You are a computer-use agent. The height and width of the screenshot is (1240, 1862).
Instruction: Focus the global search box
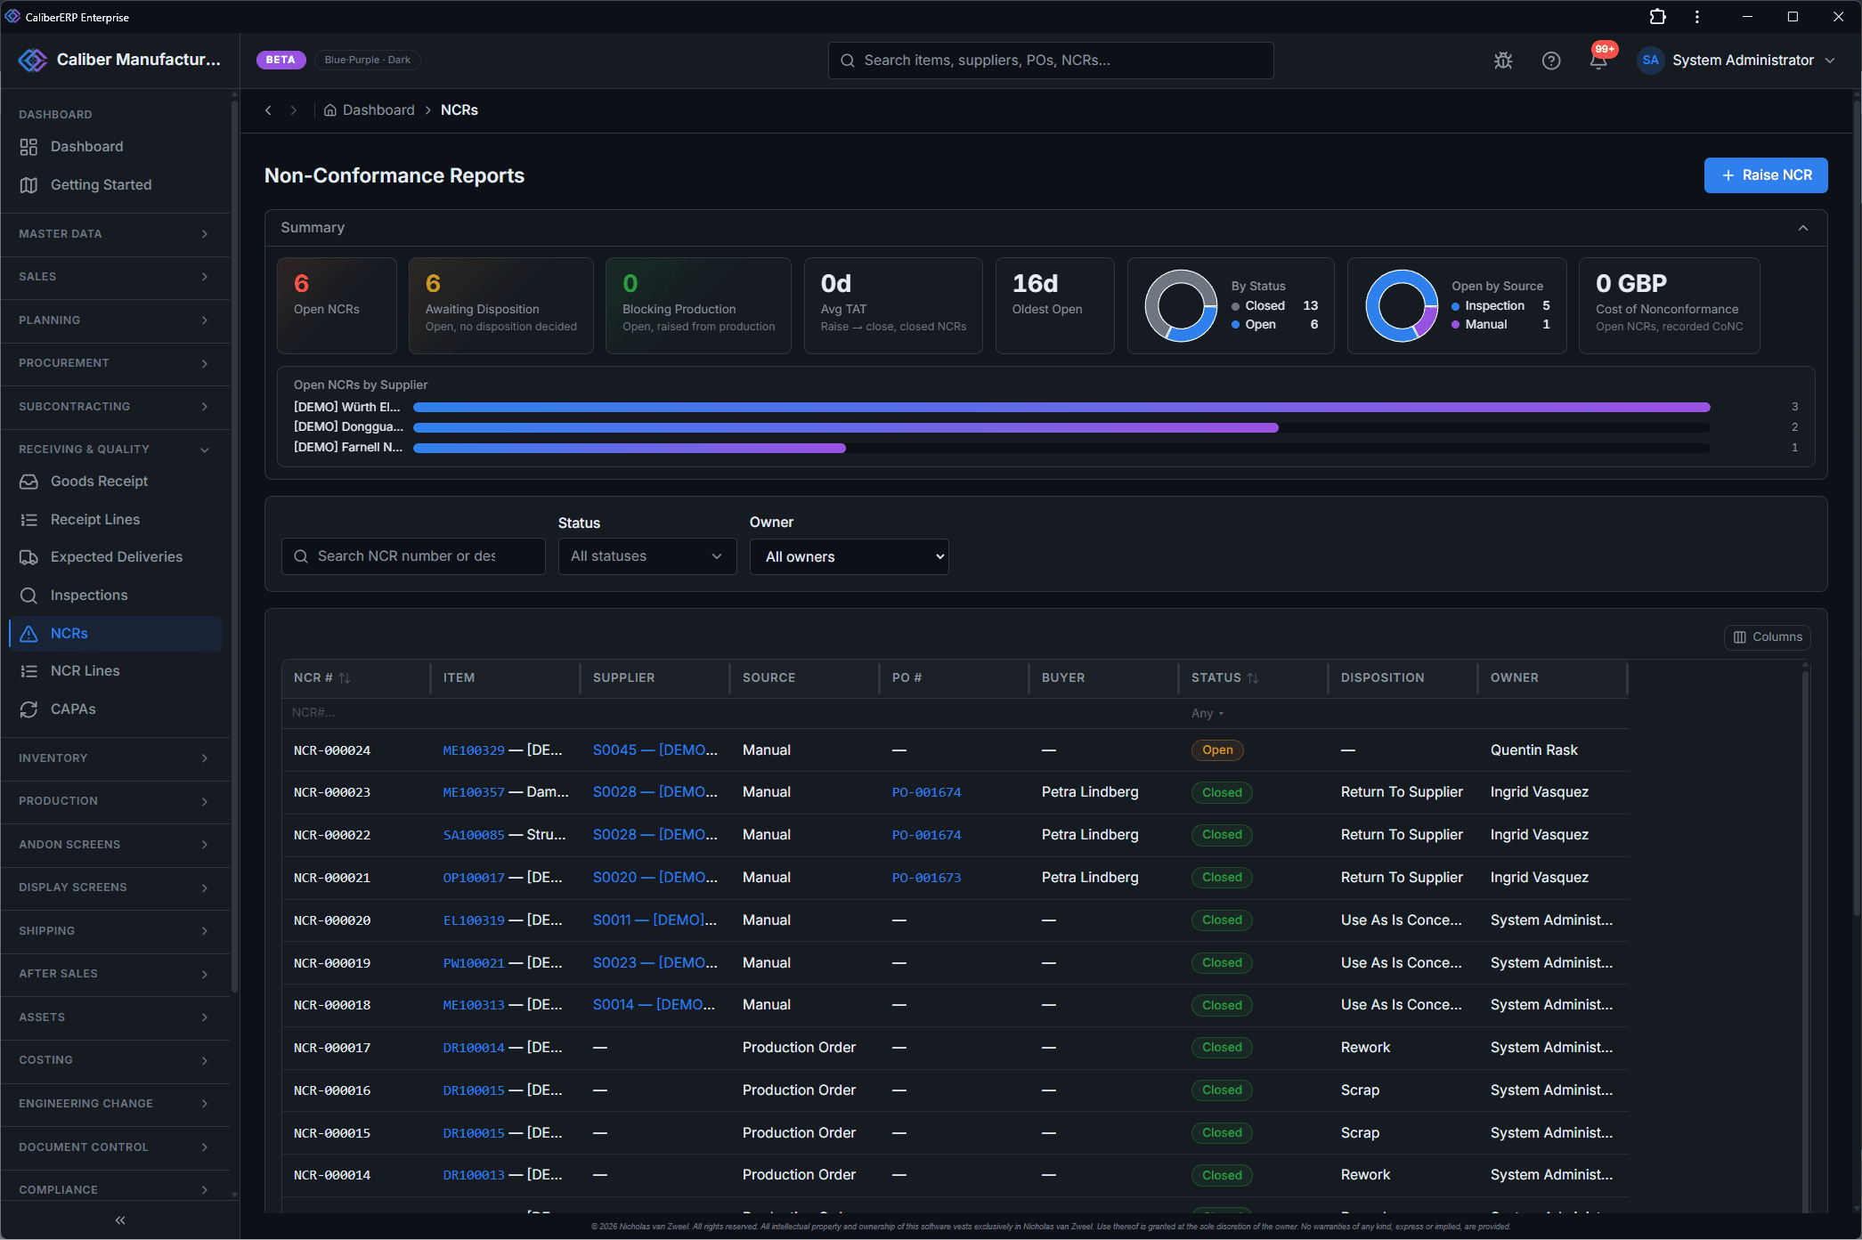(x=1050, y=61)
